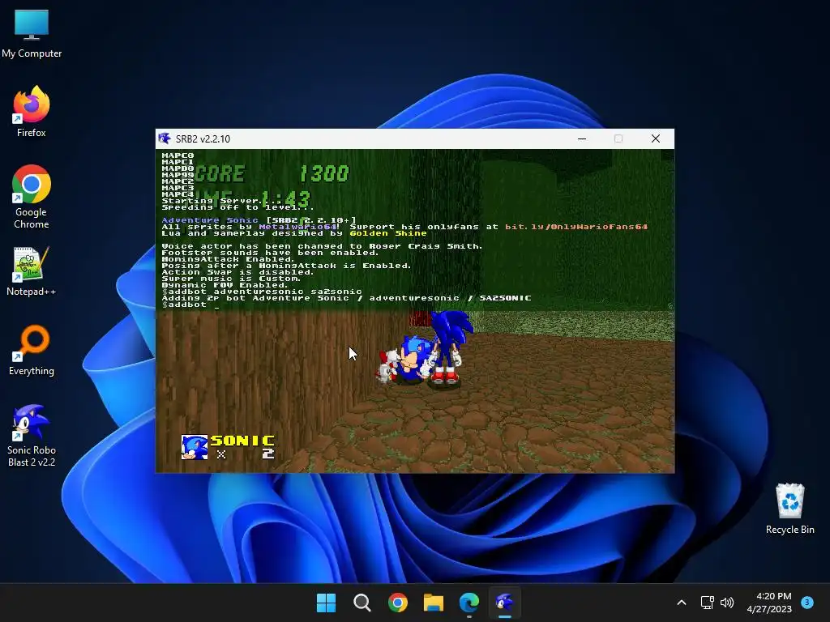Click the SRB2 window title icon
Screen dimensions: 830x622
coord(165,138)
